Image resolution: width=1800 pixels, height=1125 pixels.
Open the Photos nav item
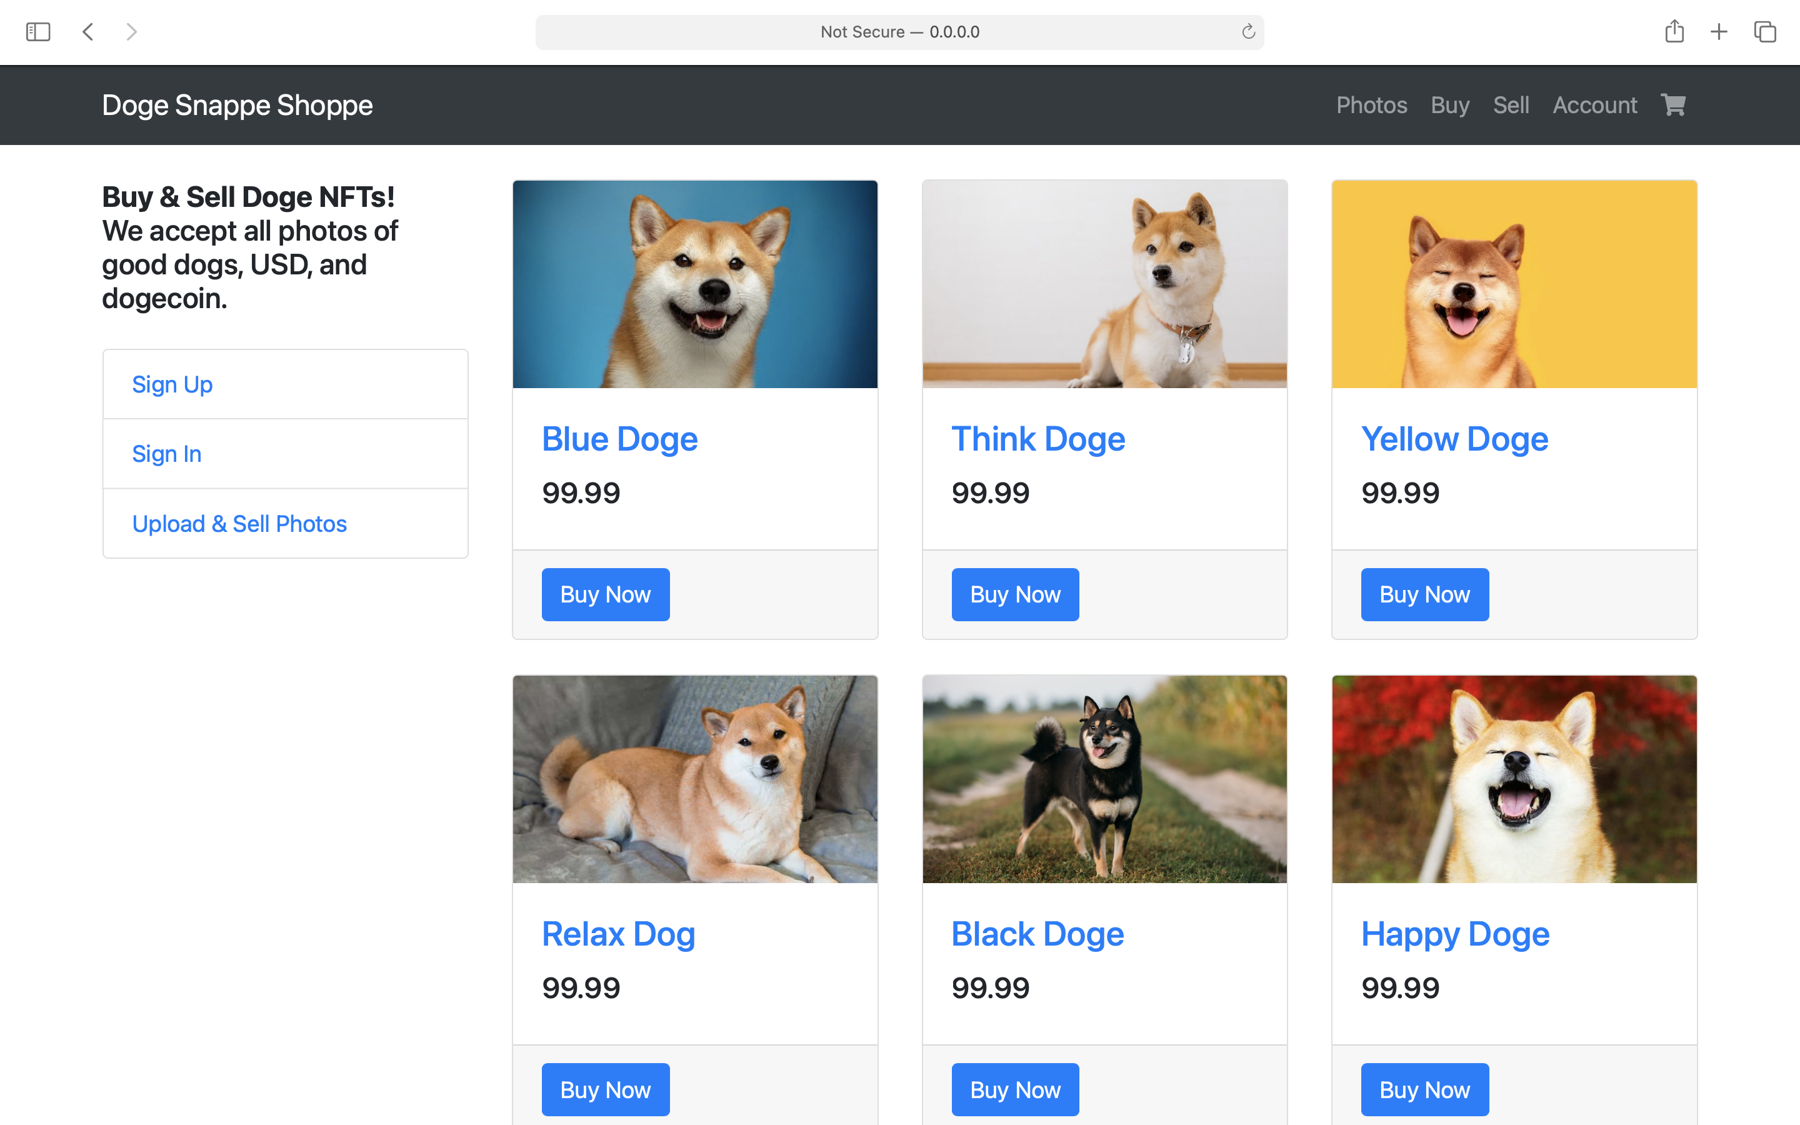[x=1371, y=106]
